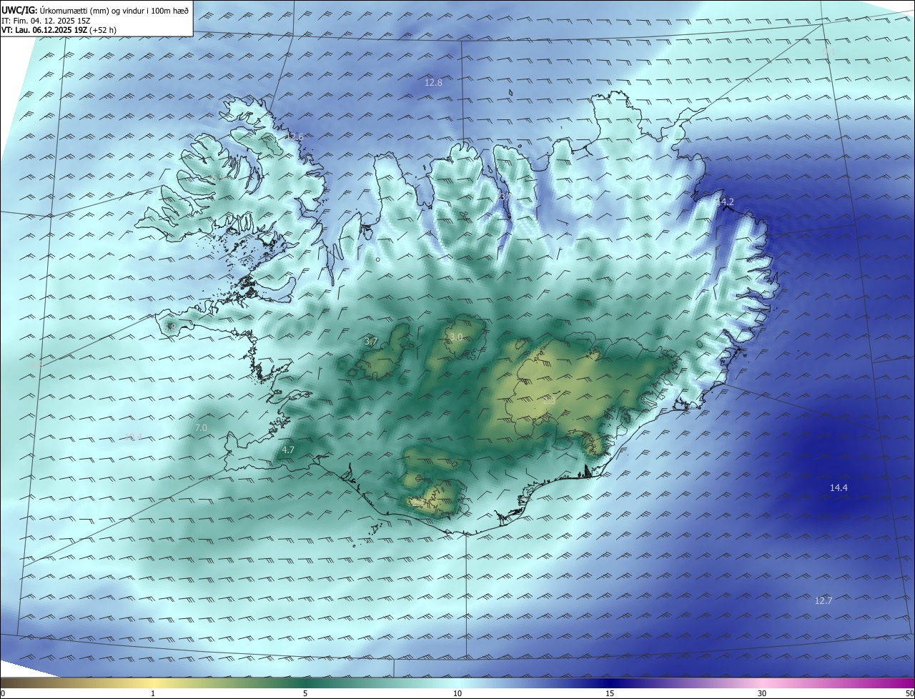Click the 12.7 value in the southeast ocean

tap(823, 601)
